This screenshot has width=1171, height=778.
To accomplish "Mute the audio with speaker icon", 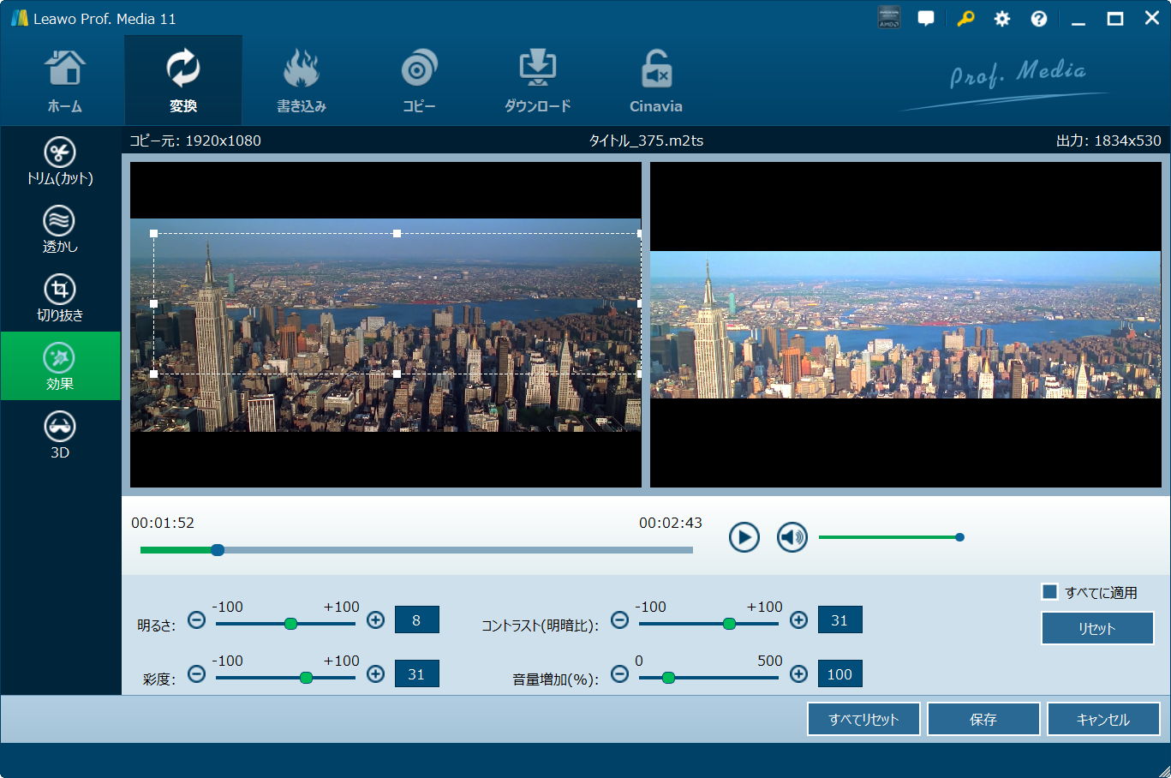I will [792, 537].
